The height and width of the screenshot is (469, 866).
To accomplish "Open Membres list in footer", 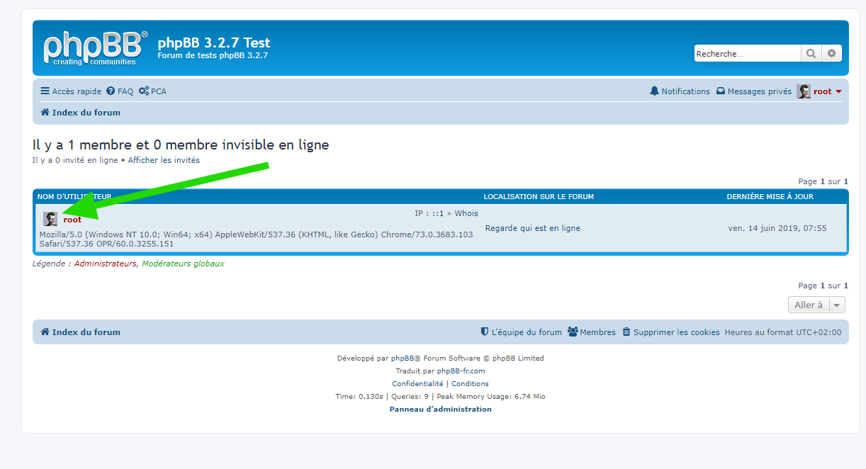I will point(592,332).
